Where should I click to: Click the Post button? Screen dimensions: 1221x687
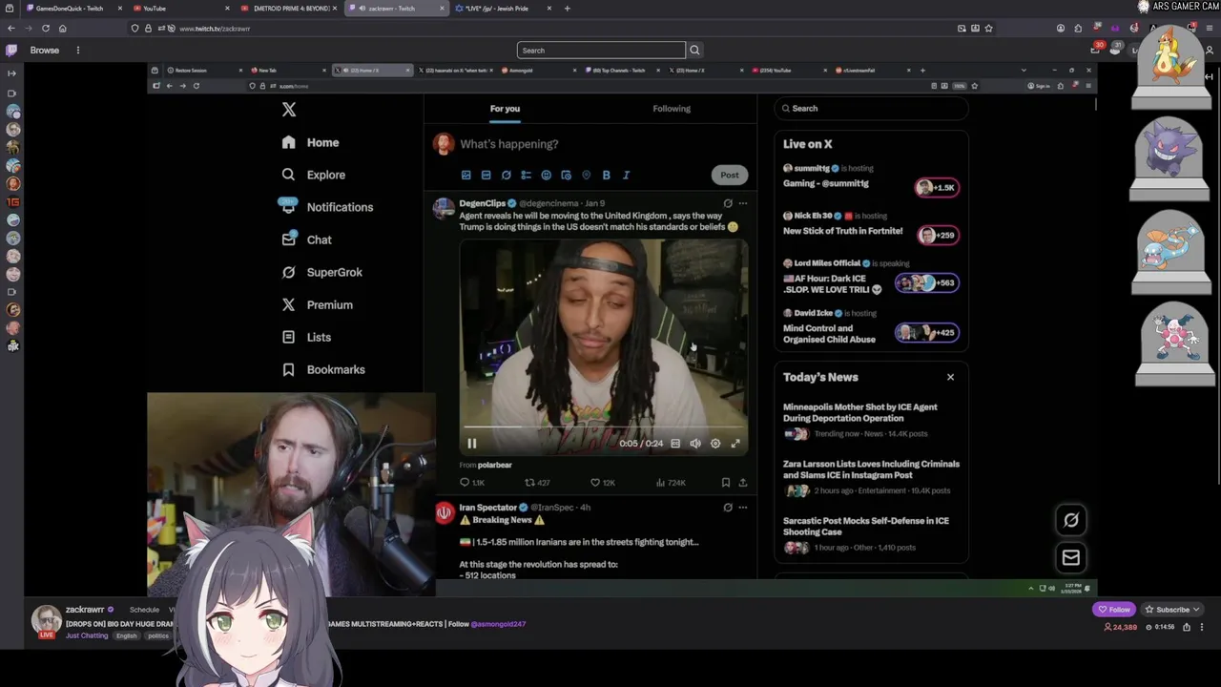point(730,175)
